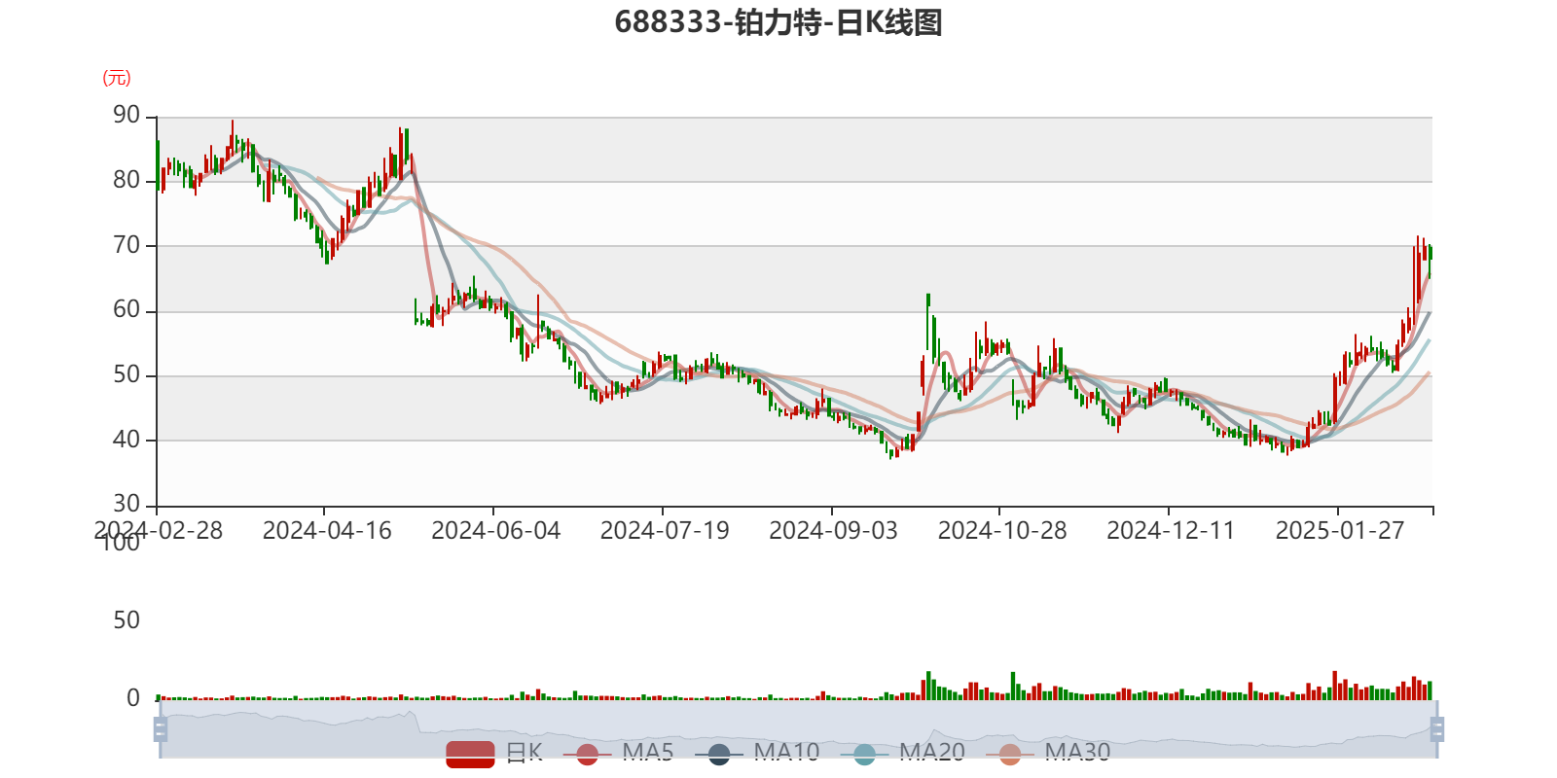Screen dimensions: 1557x778
Task: Click the 70 price axis label
Action: 127,245
